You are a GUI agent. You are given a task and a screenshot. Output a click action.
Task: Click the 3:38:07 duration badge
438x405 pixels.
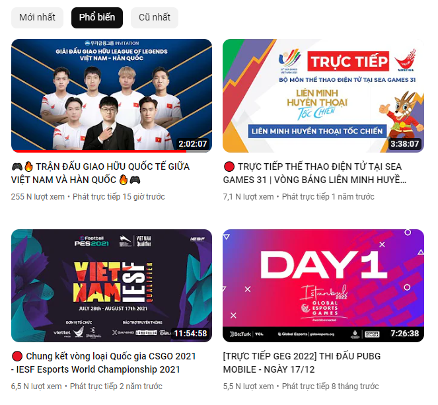coord(404,144)
